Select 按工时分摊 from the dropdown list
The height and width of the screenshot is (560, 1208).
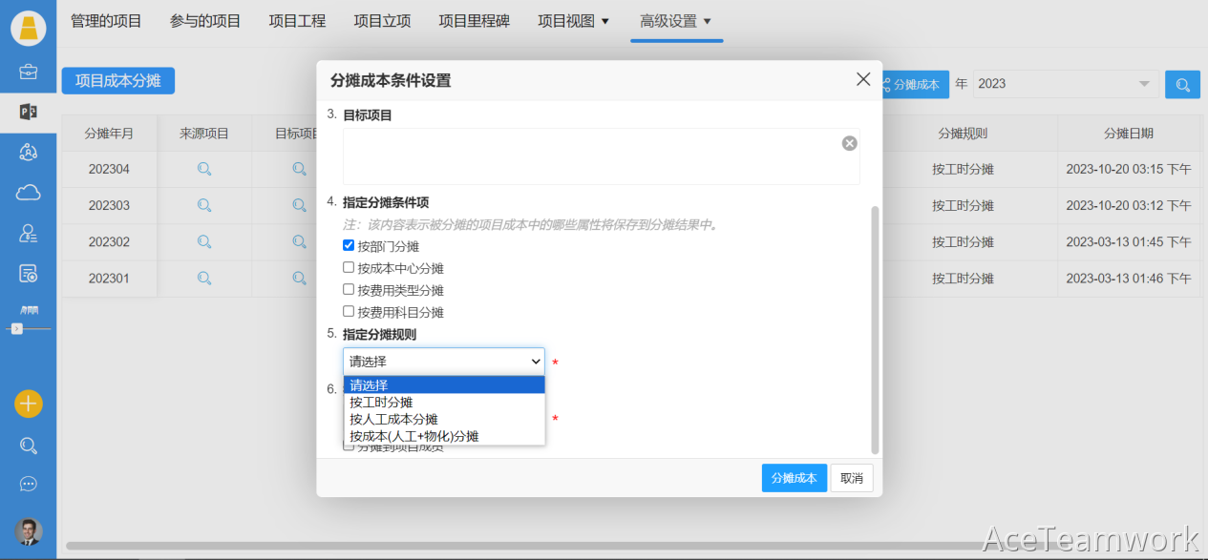coord(381,403)
